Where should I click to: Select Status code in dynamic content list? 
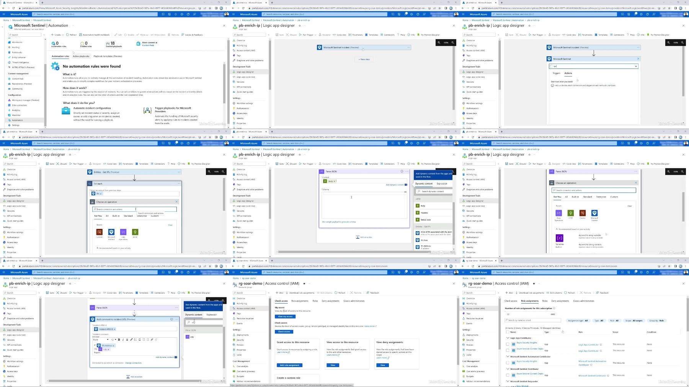pyautogui.click(x=434, y=220)
